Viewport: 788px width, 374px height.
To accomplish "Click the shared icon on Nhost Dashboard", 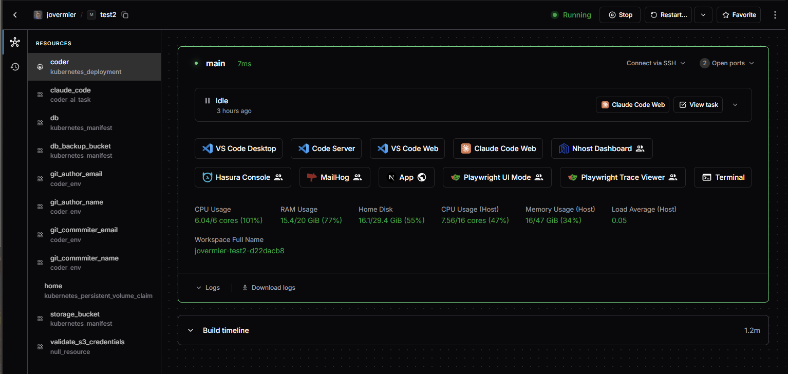I will tap(640, 148).
